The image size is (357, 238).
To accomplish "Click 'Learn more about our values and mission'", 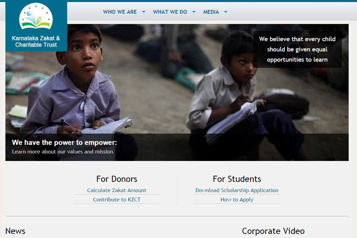I will (63, 151).
